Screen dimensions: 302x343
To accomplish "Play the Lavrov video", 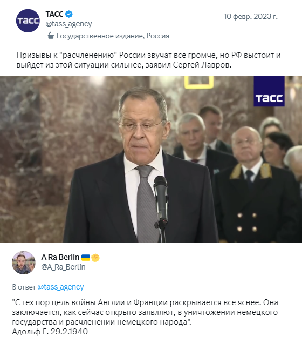I will coord(151,159).
